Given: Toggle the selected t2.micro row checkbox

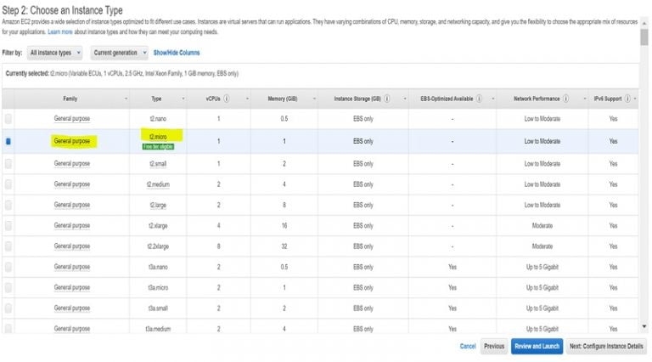Looking at the screenshot, I should (8, 141).
